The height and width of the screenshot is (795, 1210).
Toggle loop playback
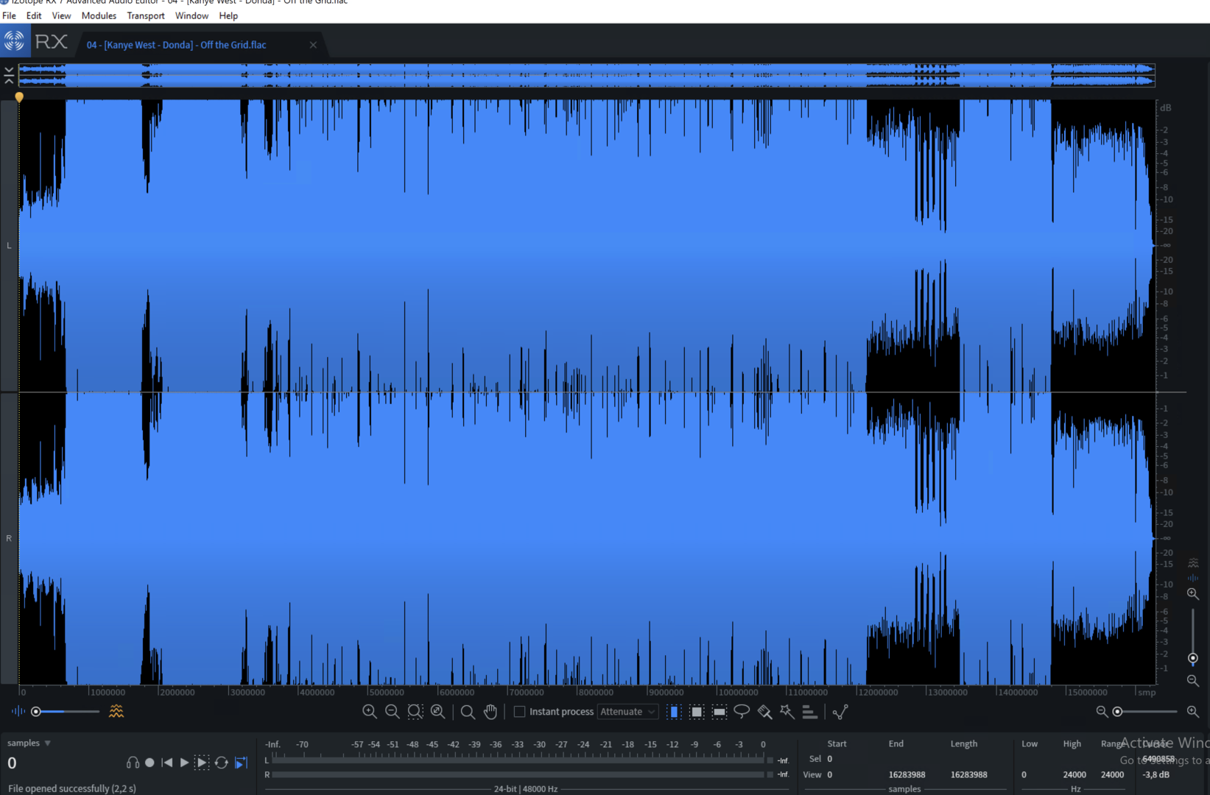221,763
